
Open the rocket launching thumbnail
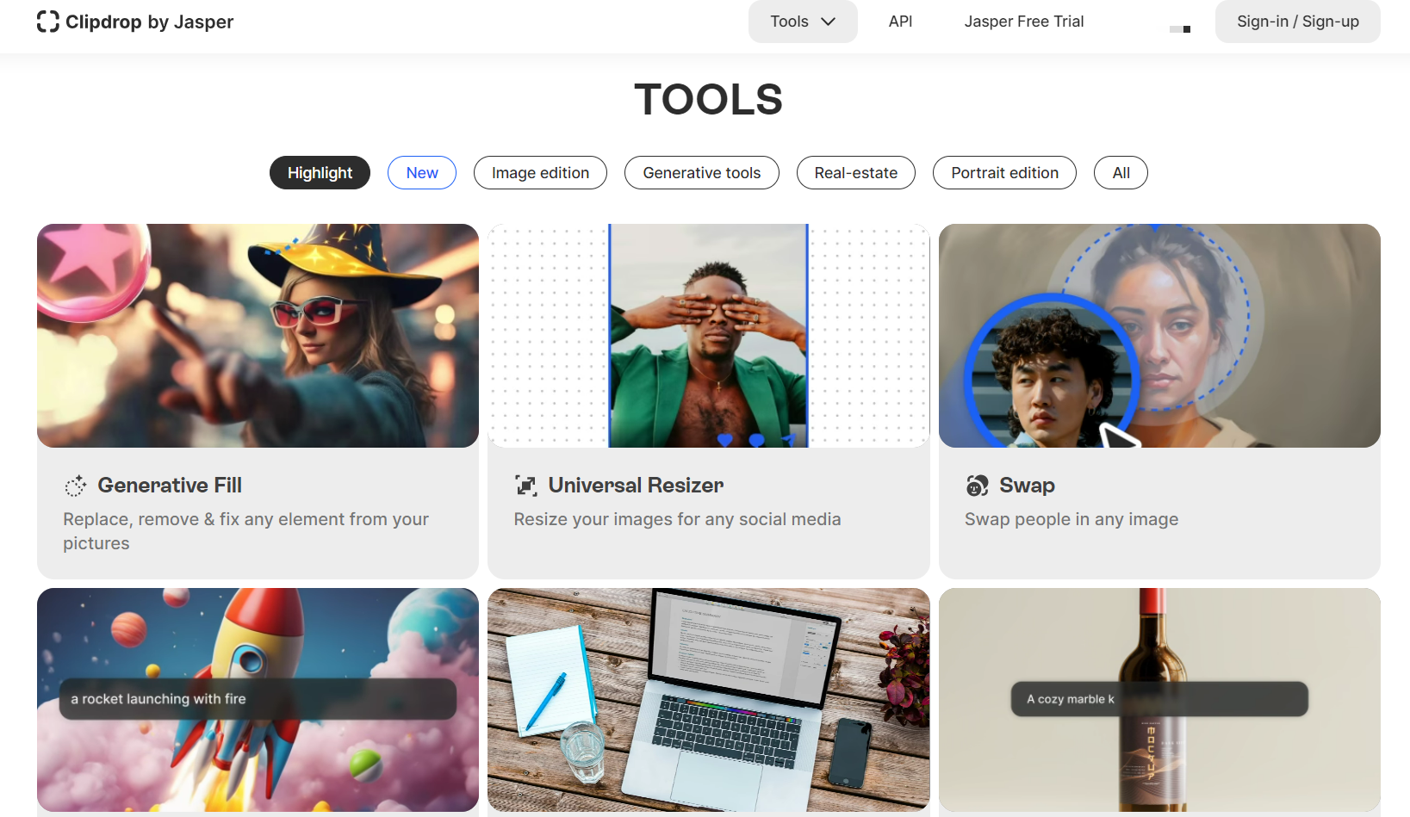(258, 700)
